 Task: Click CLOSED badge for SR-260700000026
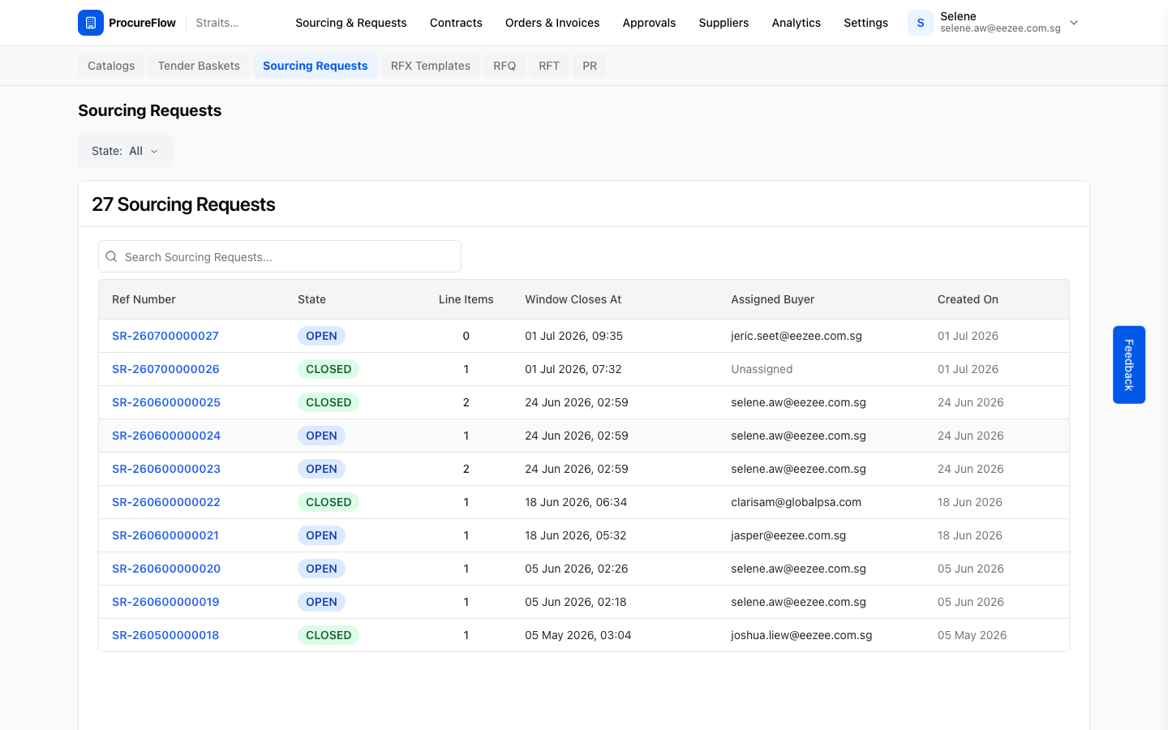[x=328, y=369]
